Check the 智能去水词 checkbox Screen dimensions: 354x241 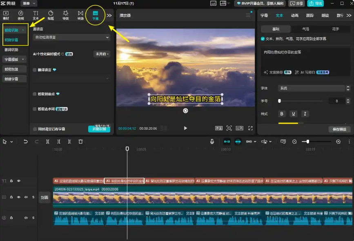(35, 109)
